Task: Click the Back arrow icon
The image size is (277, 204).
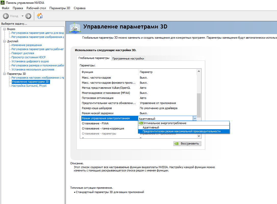Action: 6,16
